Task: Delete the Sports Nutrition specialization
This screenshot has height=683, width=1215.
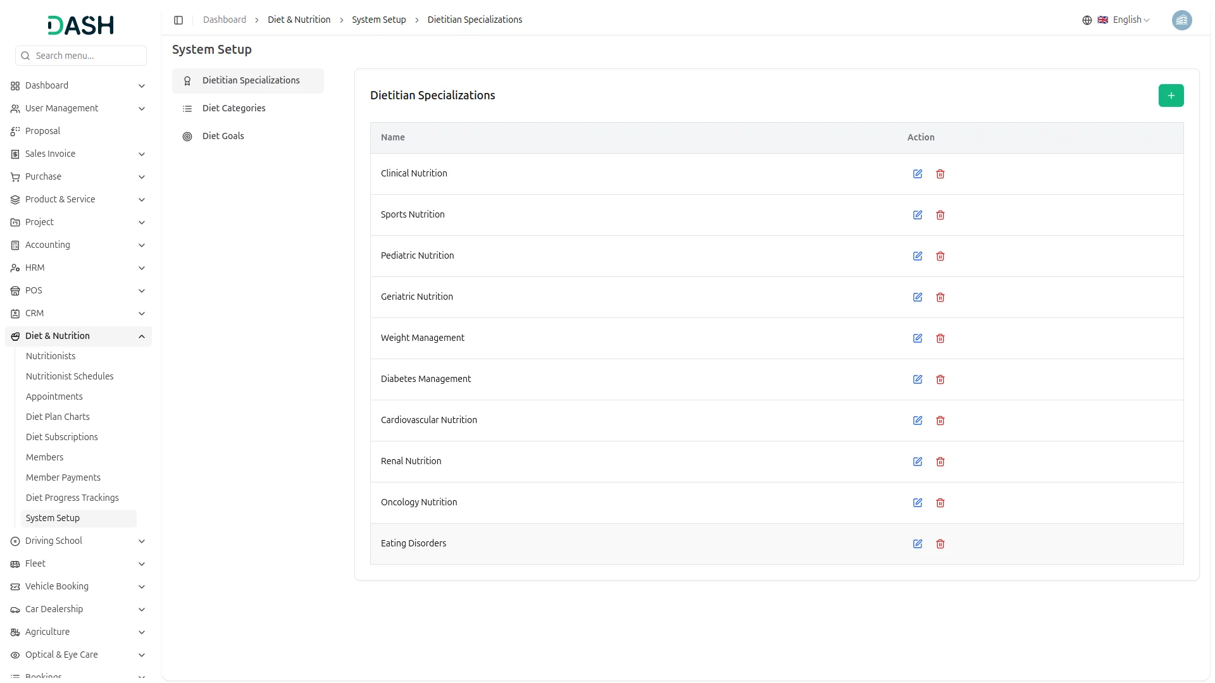Action: coord(940,215)
